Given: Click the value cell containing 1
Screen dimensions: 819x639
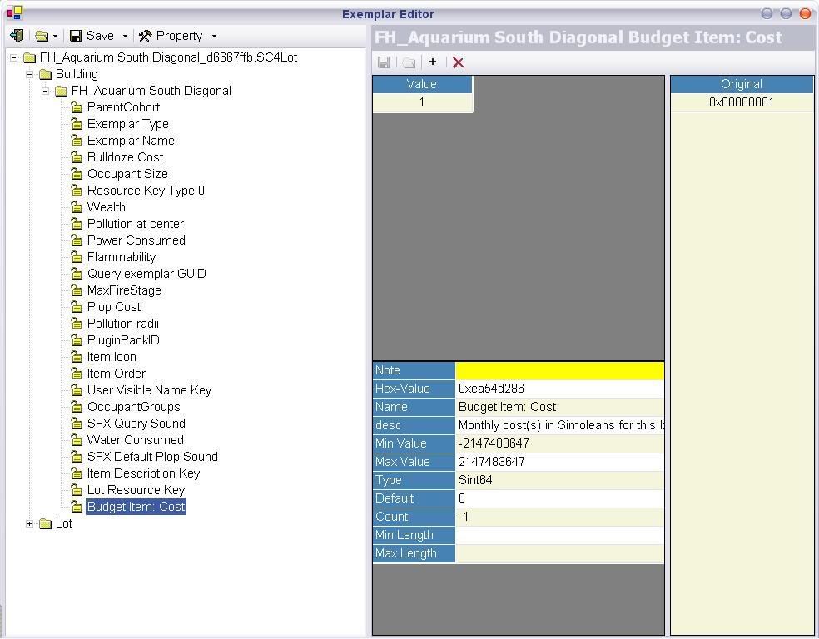Looking at the screenshot, I should pos(422,102).
